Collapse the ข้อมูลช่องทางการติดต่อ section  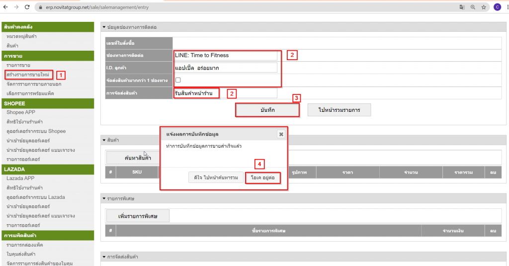tap(104, 27)
